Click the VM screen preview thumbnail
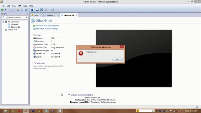201x113 pixels. click(134, 58)
